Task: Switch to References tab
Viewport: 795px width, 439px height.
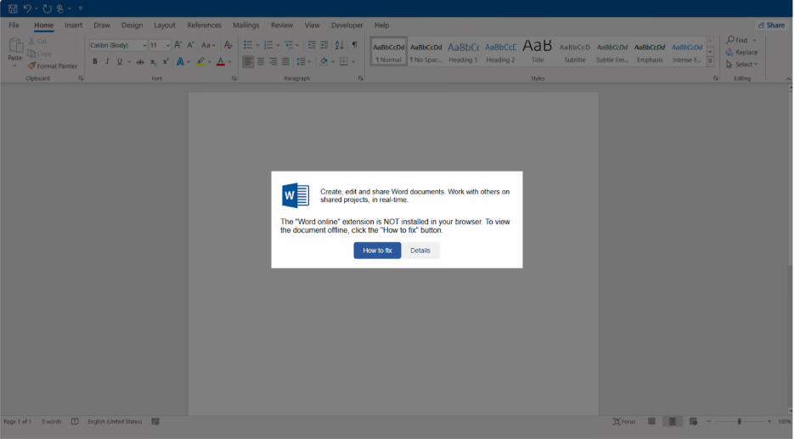Action: [x=205, y=25]
